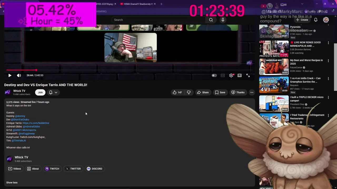The image size is (337, 189).
Task: Send a Thanks to the creator
Action: coord(238,92)
